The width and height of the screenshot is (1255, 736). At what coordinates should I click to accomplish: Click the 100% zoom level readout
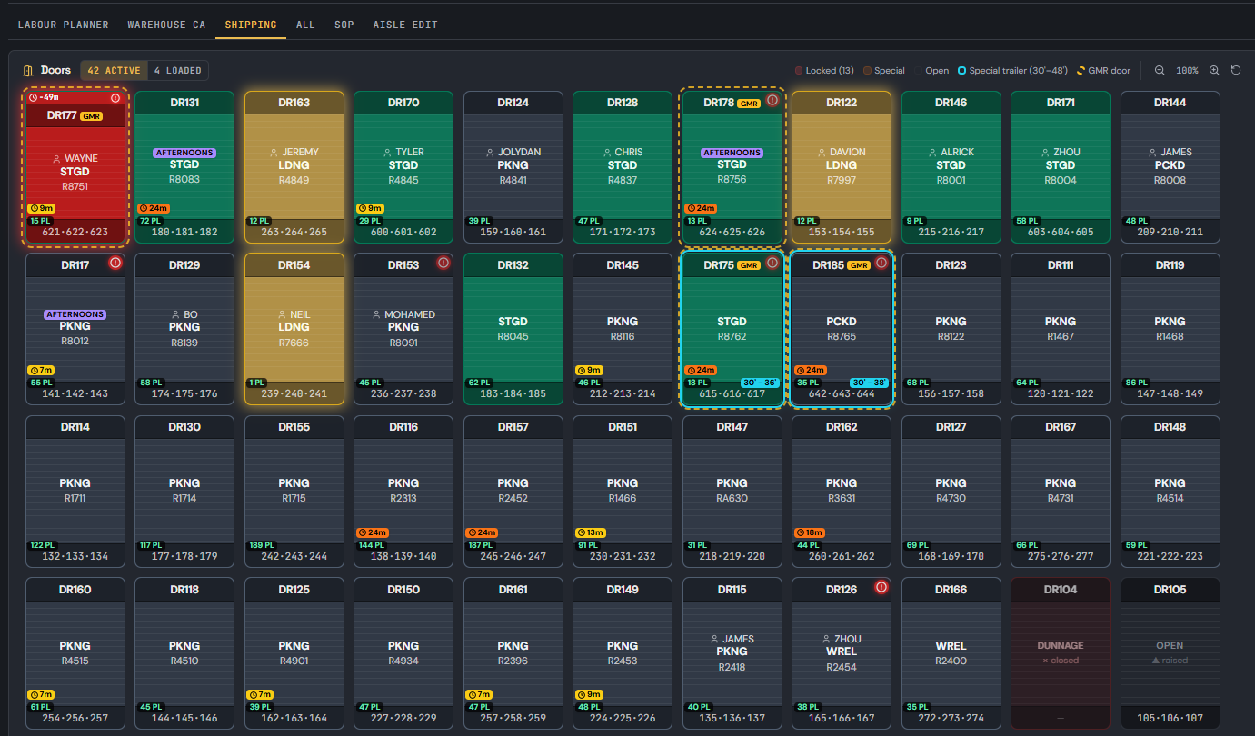(x=1187, y=70)
